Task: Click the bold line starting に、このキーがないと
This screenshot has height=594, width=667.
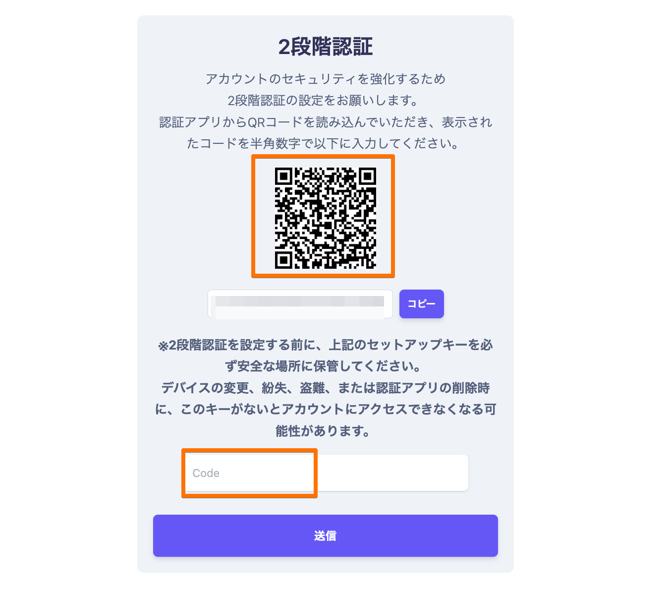Action: 326,410
